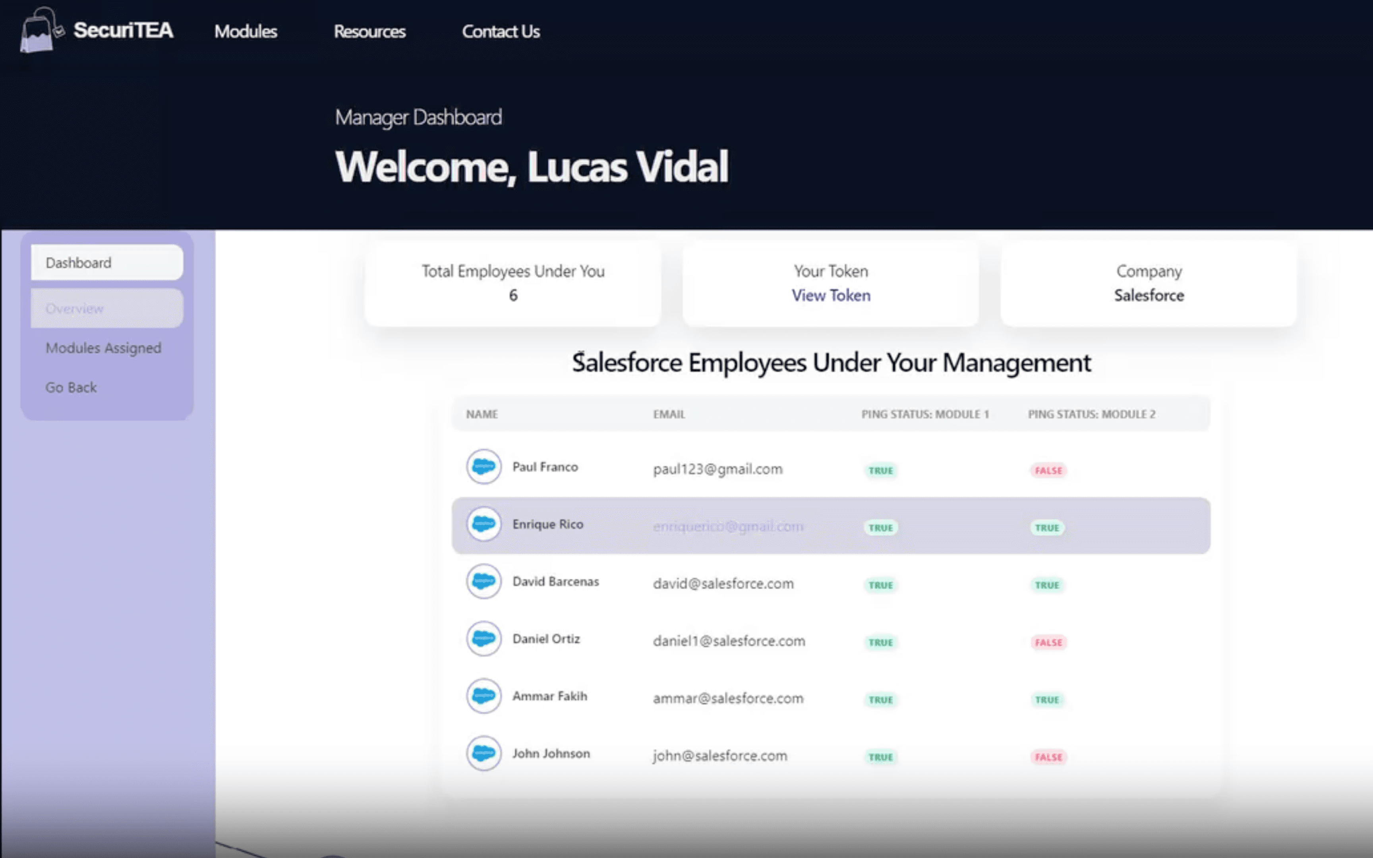Click the Manager Dashboard subtitle

click(x=419, y=118)
